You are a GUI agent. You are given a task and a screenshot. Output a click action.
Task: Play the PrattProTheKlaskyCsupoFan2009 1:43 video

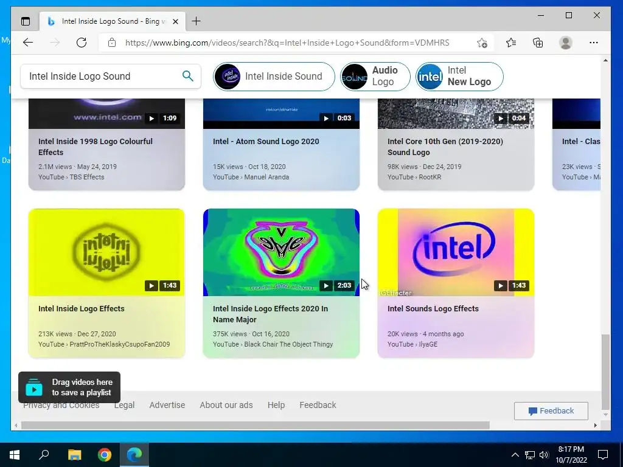click(x=151, y=285)
